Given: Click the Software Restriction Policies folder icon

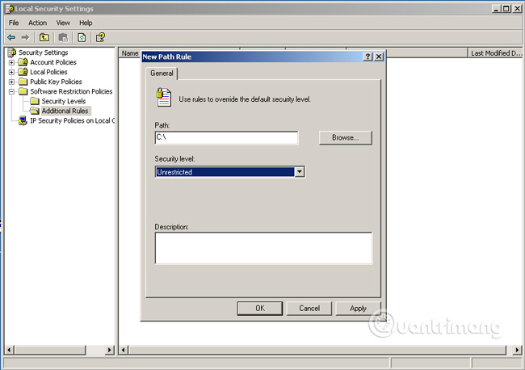Looking at the screenshot, I should pos(23,91).
